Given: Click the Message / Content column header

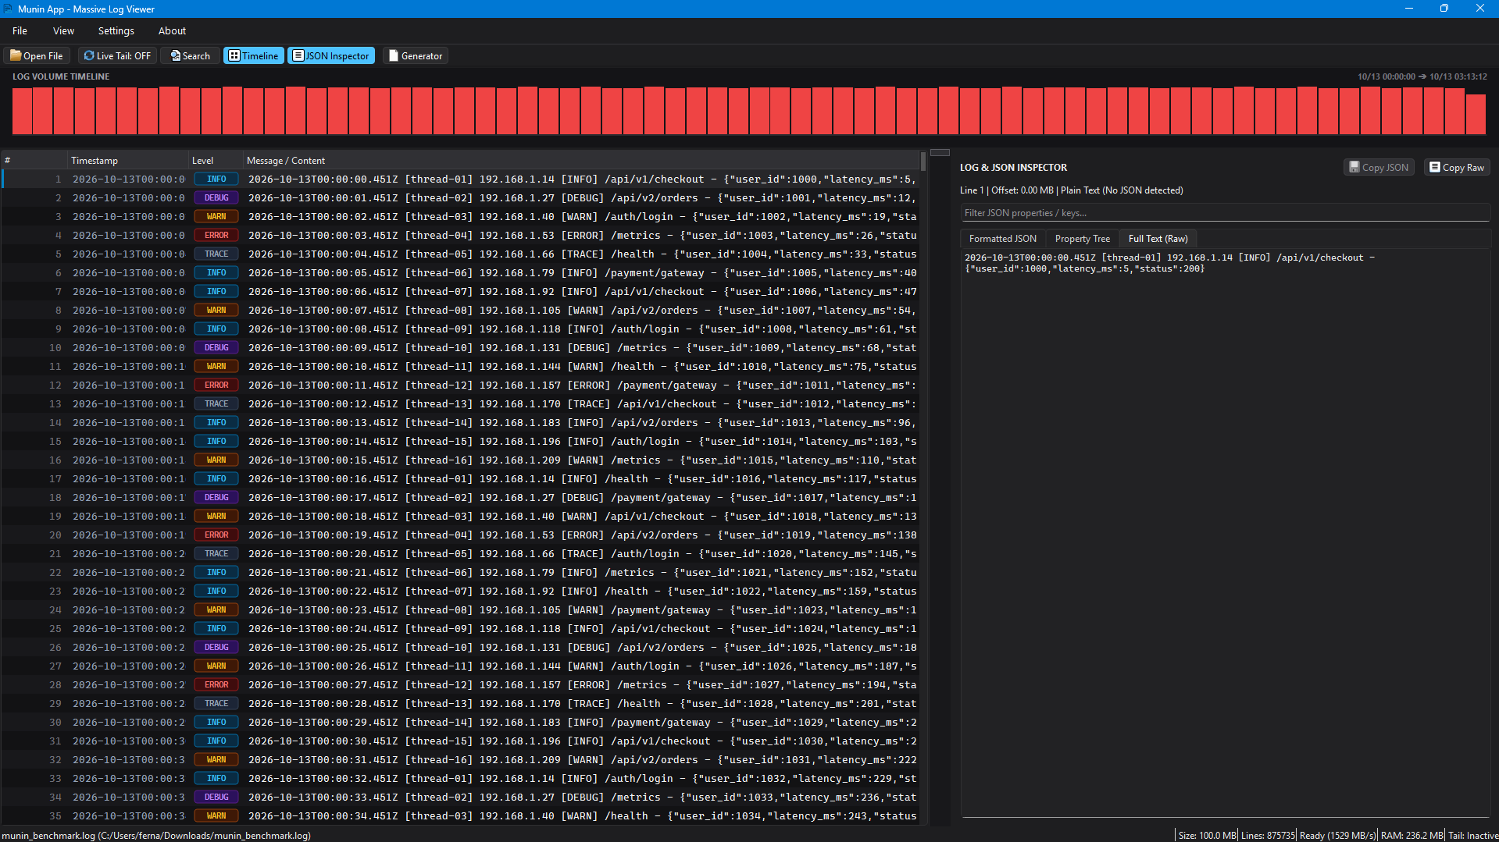Looking at the screenshot, I should pos(581,161).
